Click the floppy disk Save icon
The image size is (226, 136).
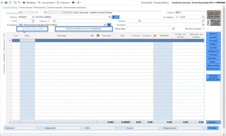[6, 3]
